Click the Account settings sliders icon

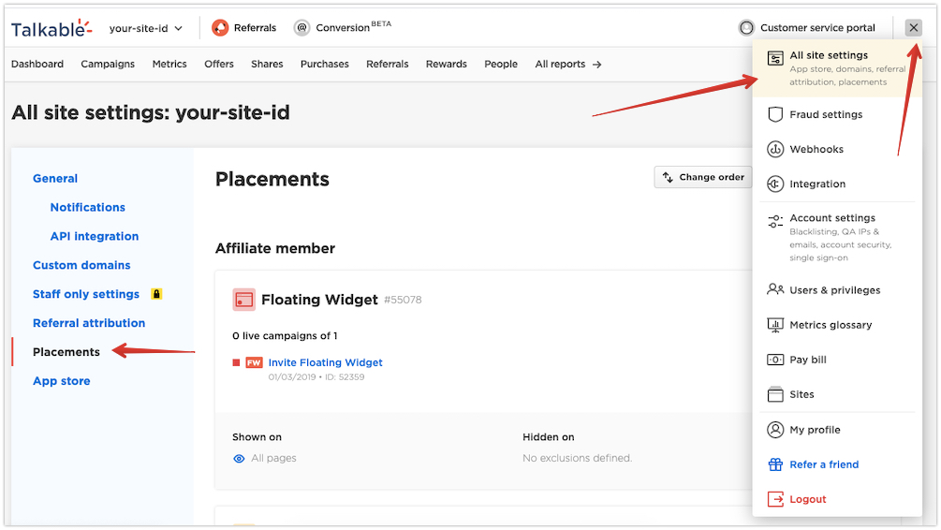(775, 222)
